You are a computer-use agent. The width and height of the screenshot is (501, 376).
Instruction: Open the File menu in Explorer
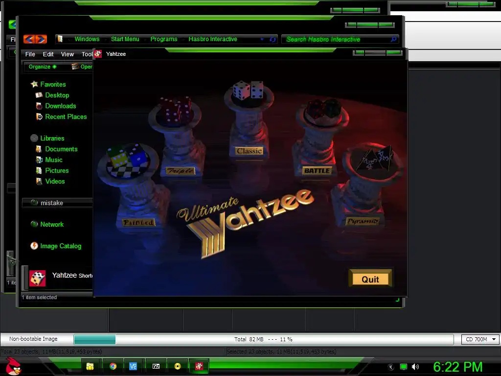tap(30, 54)
